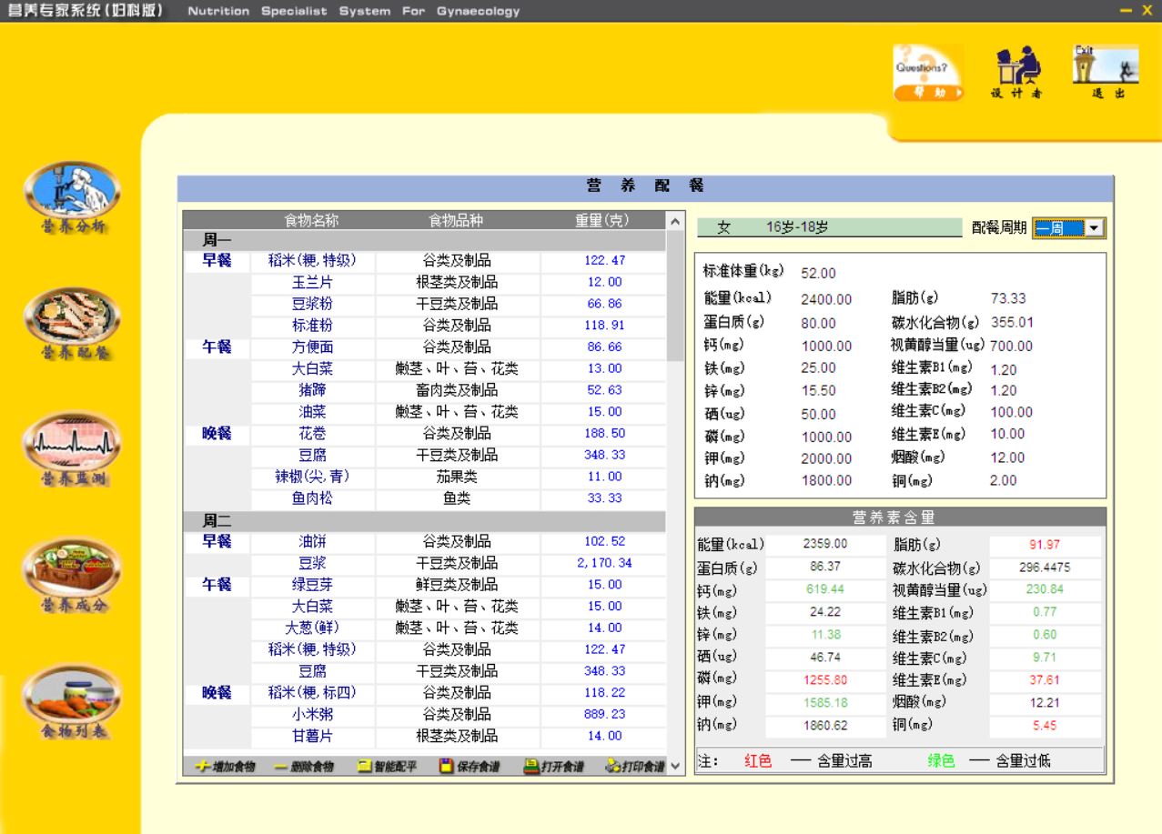Click the weight value 2,170.34
The image size is (1162, 834).
pyautogui.click(x=604, y=563)
